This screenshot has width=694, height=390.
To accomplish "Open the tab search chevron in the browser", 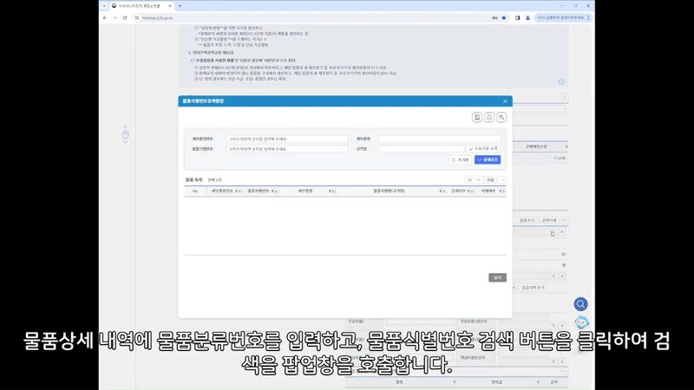I will (104, 6).
